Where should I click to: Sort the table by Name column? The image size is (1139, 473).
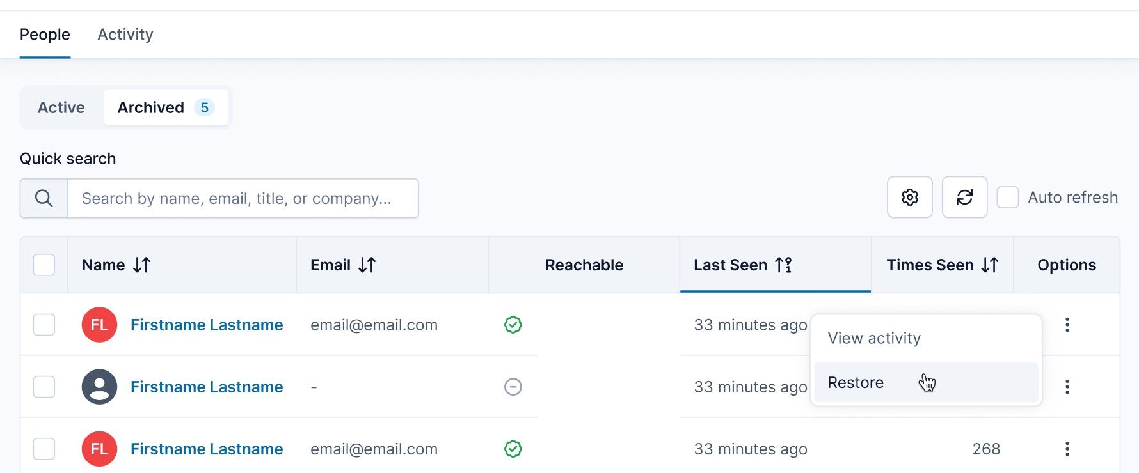click(141, 265)
